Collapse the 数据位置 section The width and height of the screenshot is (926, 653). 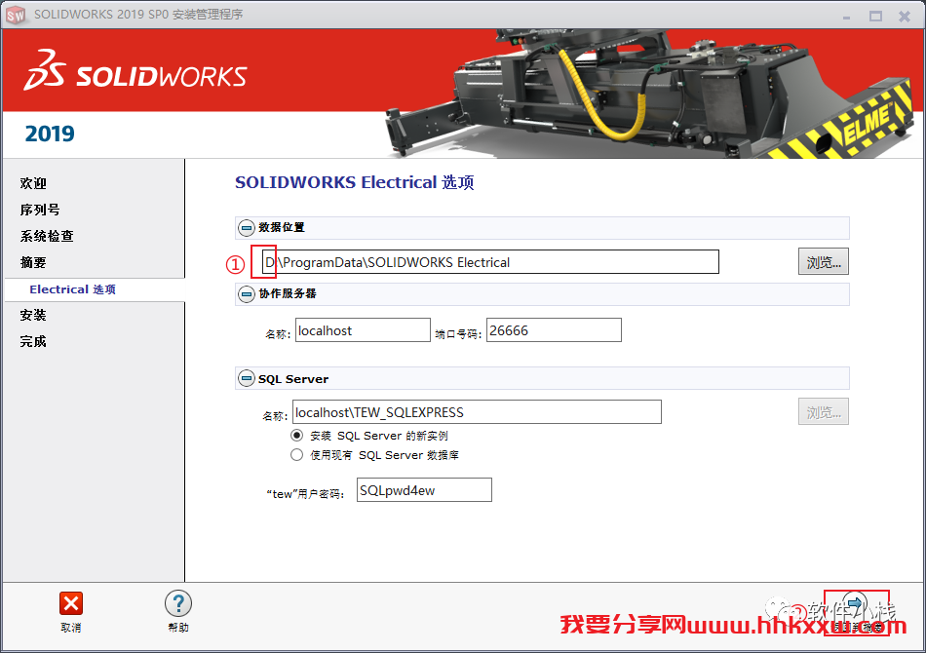click(x=247, y=227)
